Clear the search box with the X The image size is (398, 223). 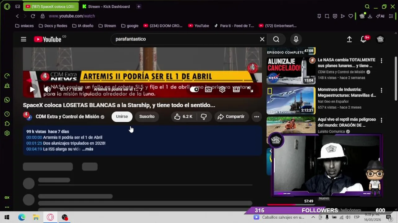click(262, 39)
